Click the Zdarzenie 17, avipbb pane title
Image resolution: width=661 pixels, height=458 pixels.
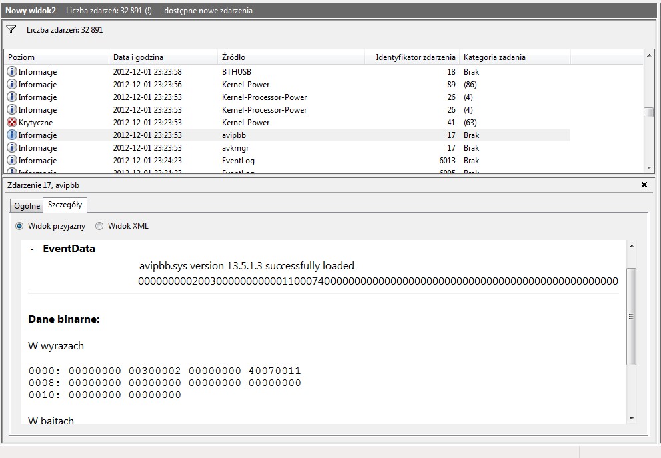(43, 185)
